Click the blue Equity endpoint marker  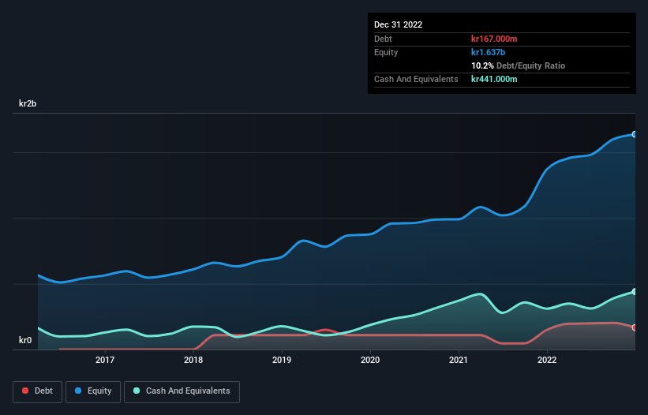[635, 134]
